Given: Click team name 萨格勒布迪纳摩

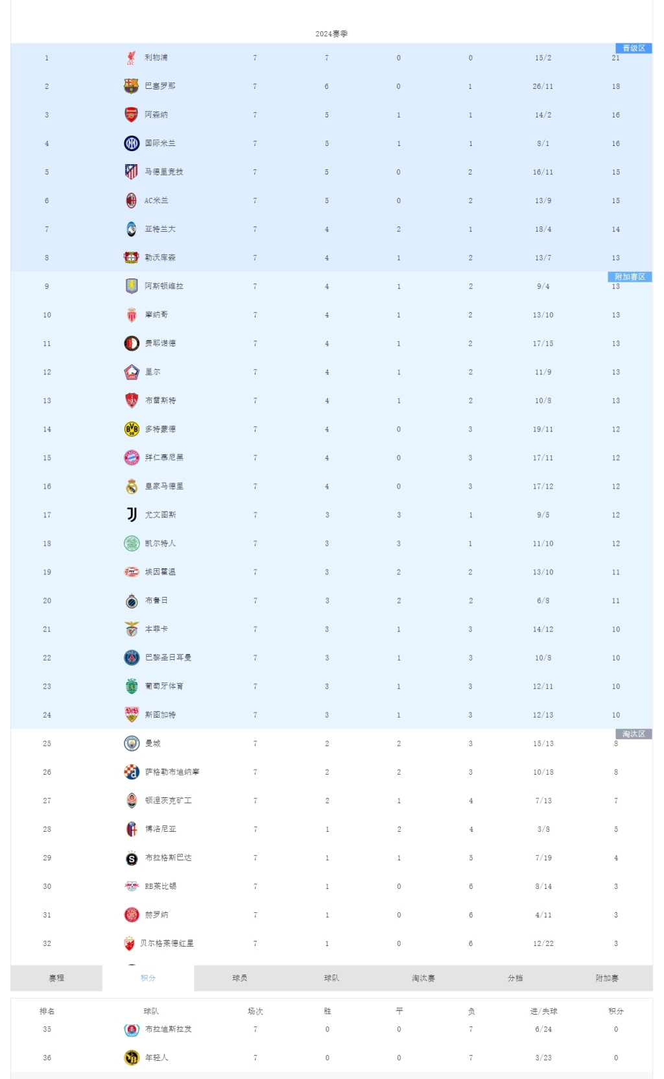Looking at the screenshot, I should 172,772.
